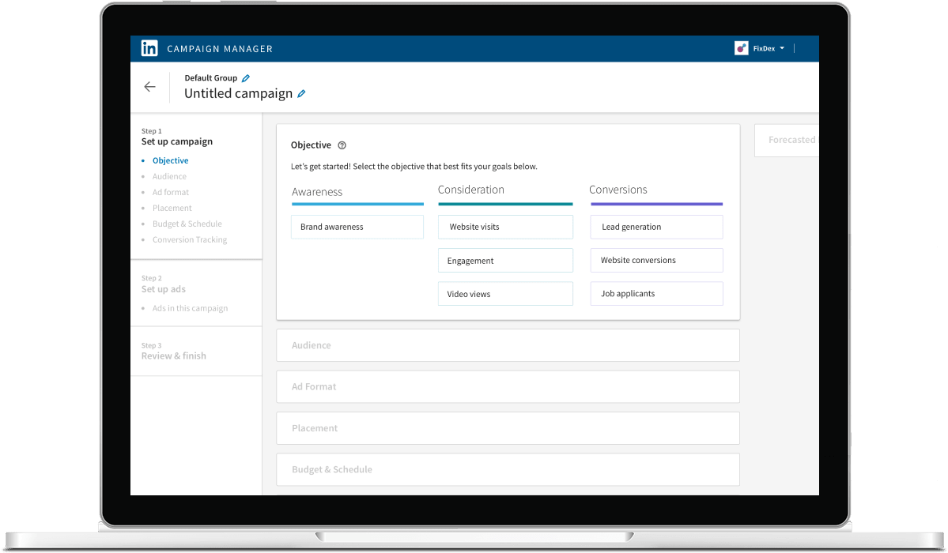Click the LinkedIn logo icon
This screenshot has height=553, width=948.
tap(149, 48)
